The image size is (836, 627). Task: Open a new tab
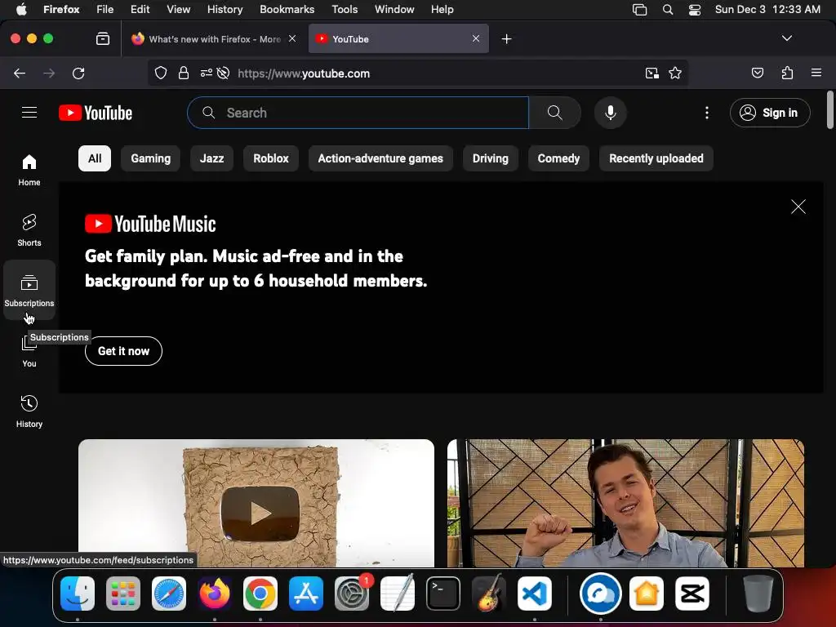[506, 39]
